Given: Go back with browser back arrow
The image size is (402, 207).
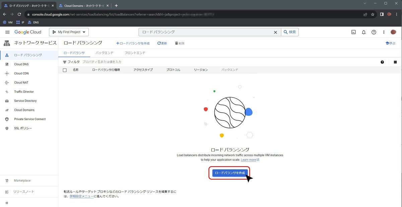Looking at the screenshot, I should (x=4, y=14).
